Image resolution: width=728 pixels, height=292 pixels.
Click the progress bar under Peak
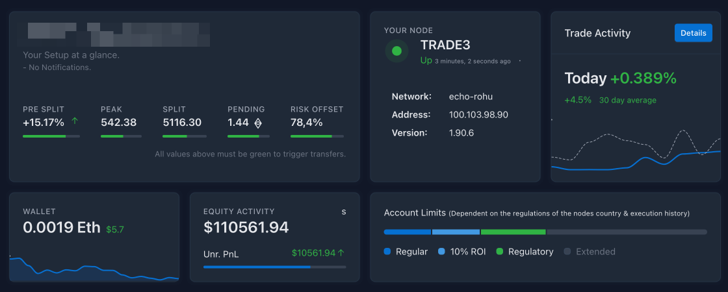[121, 136]
